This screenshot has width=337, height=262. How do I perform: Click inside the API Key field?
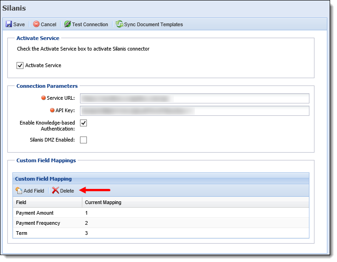pos(195,111)
